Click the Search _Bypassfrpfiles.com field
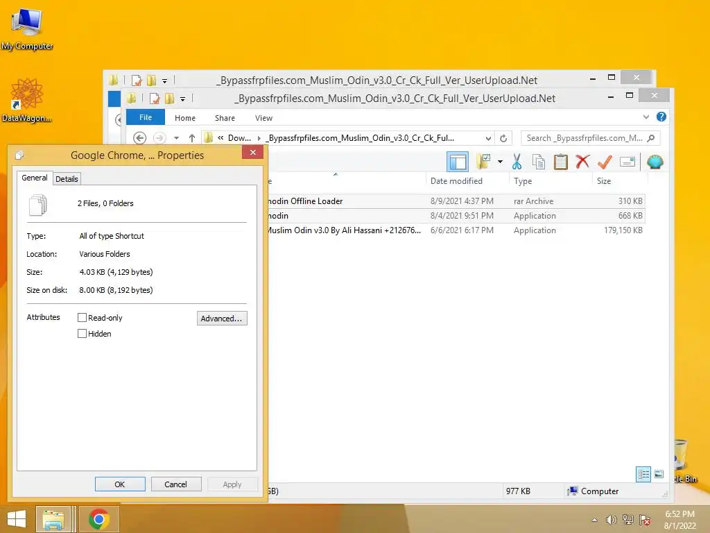 590,138
